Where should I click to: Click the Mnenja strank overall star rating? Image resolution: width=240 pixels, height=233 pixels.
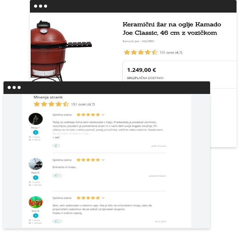pos(51,104)
